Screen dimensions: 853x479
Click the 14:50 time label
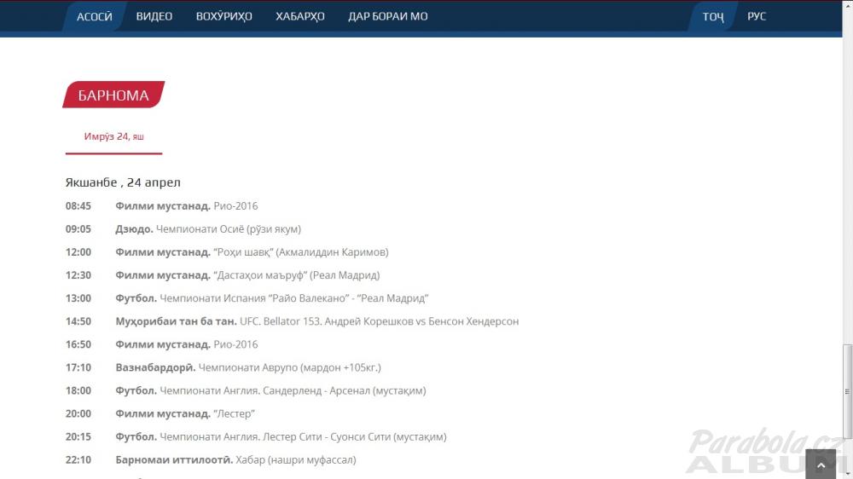(x=78, y=321)
